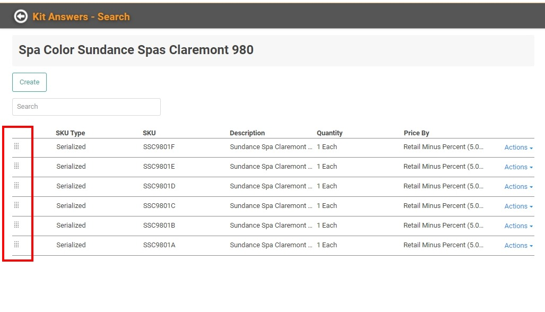Click the description cell in SSC9801B row

(271, 226)
